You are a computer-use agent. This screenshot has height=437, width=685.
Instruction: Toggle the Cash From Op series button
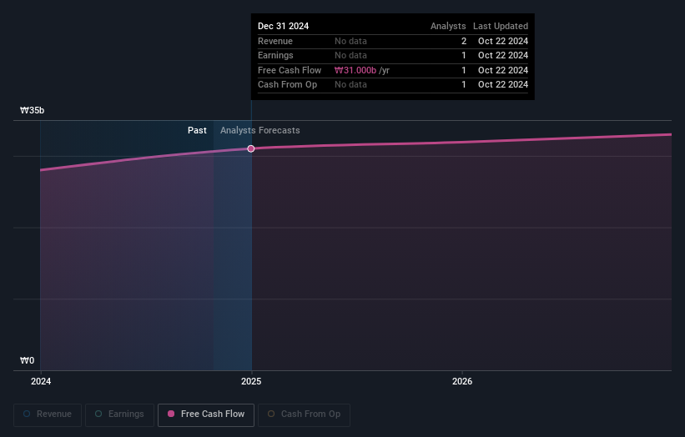coord(304,414)
